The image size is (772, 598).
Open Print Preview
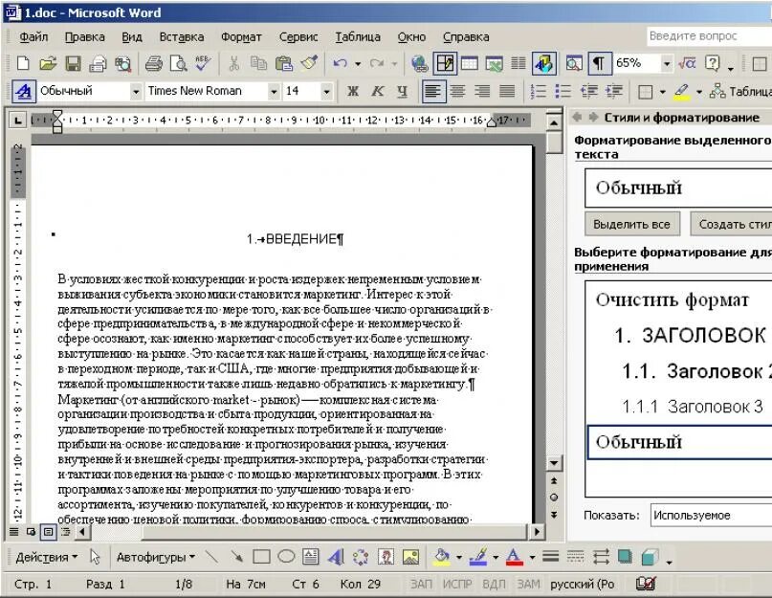[178, 64]
